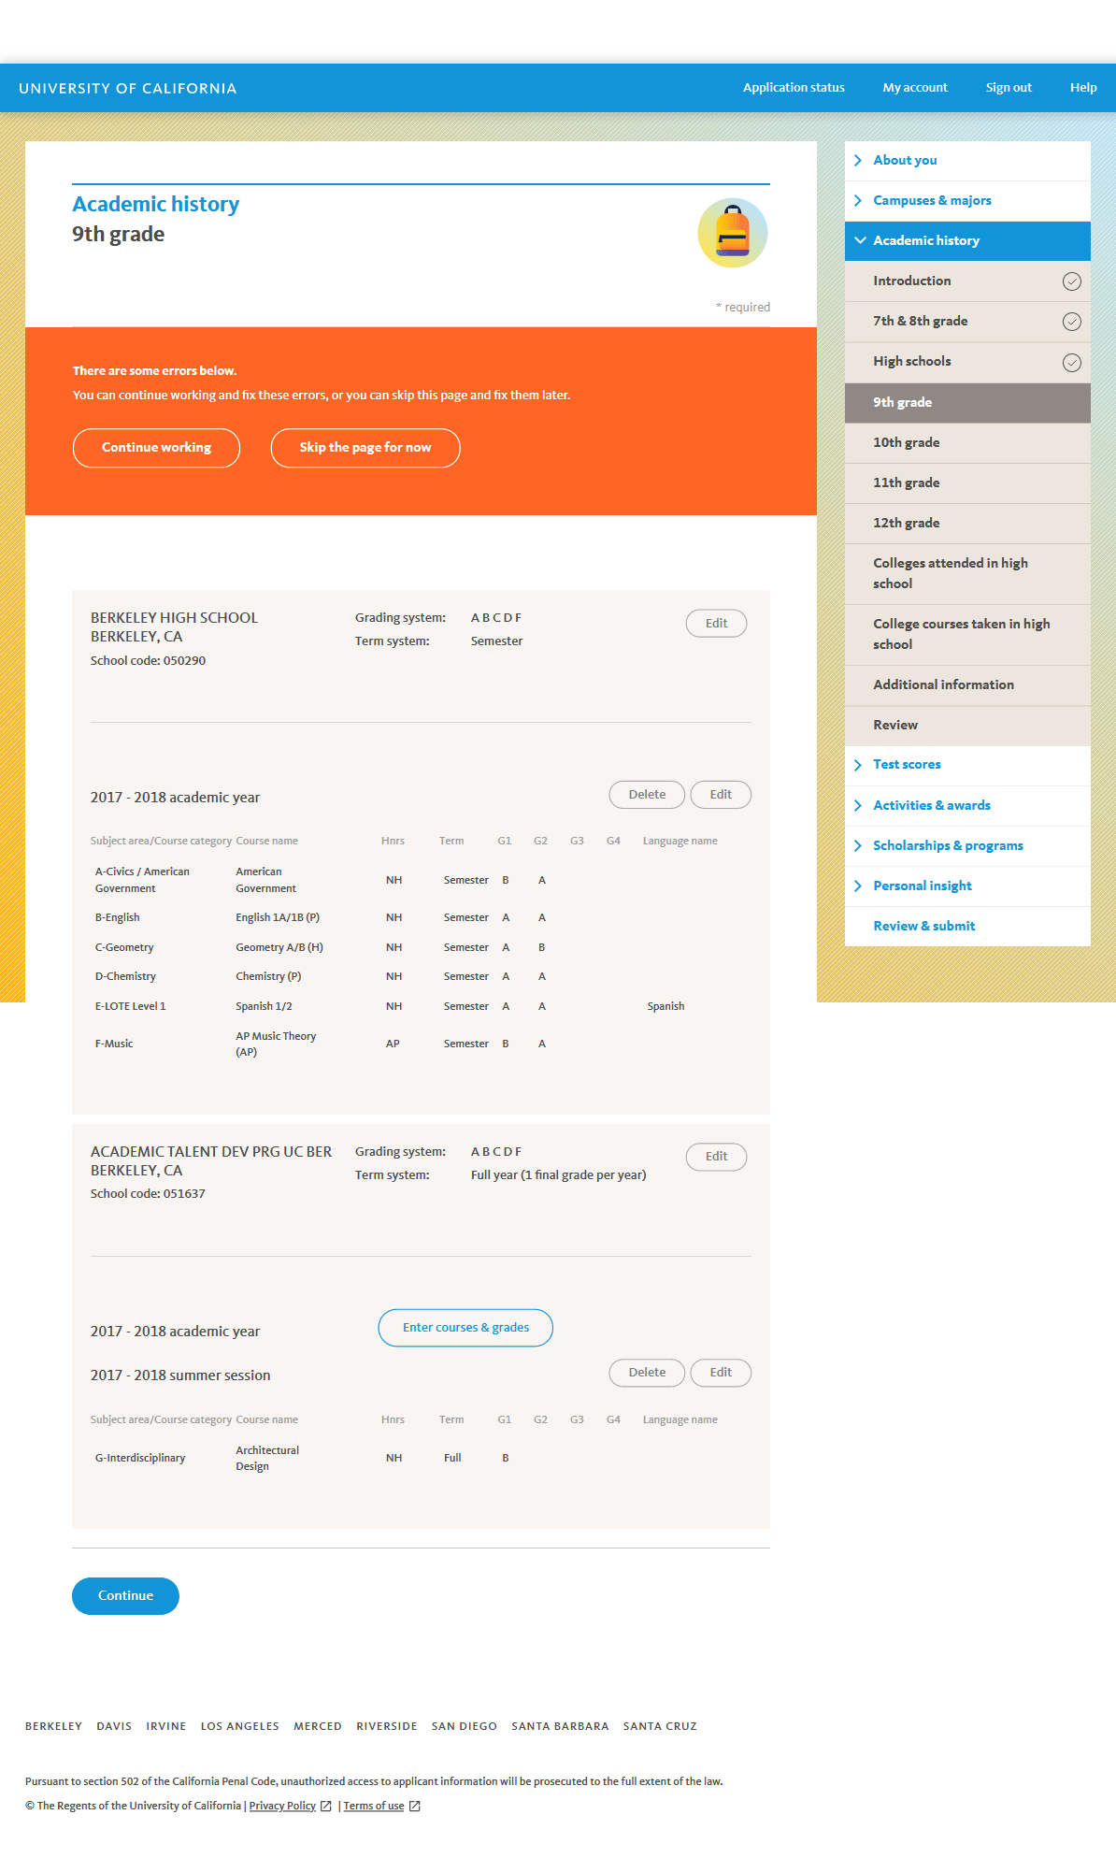Edit Berkeley High 2017-2018 academic year courses
The height and width of the screenshot is (1858, 1116).
(x=721, y=795)
